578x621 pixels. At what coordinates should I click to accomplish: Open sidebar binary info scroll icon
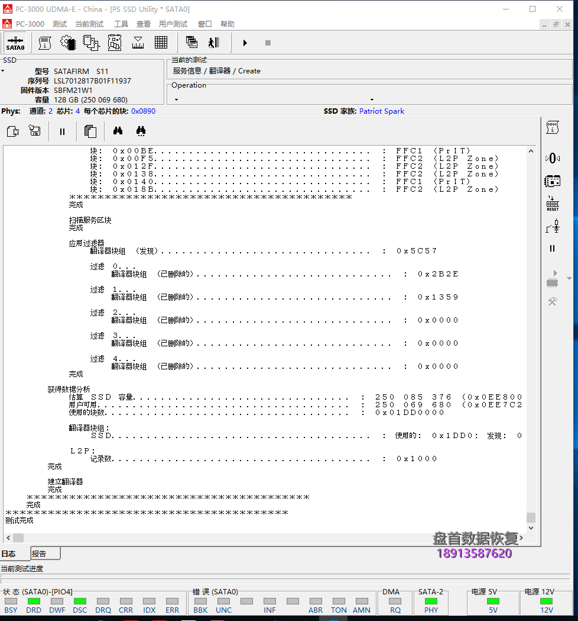tap(553, 127)
